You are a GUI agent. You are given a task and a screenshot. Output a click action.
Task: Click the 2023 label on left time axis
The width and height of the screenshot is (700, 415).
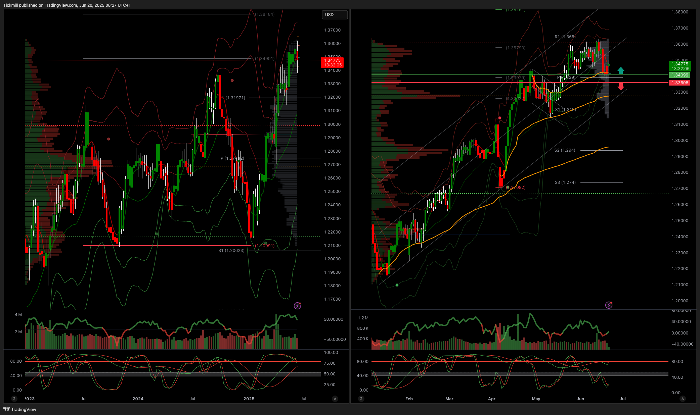coord(30,399)
